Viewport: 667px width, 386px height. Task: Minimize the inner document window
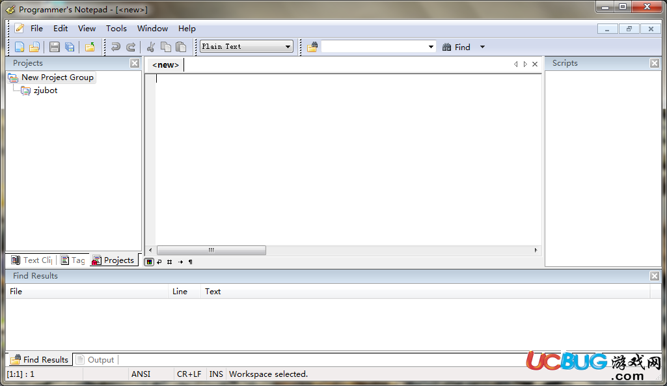point(607,29)
